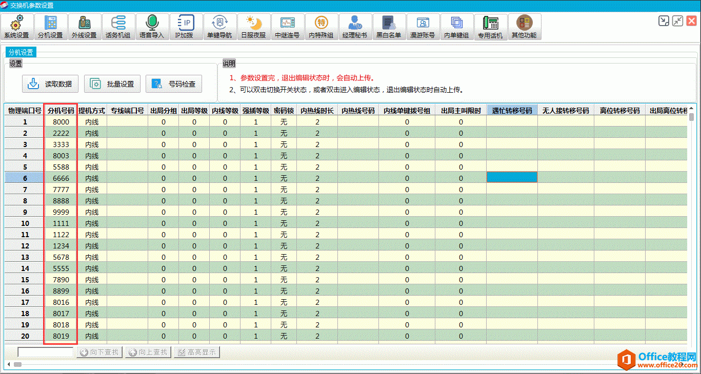Select extension number cell 8019
701x374 pixels.
click(61, 336)
